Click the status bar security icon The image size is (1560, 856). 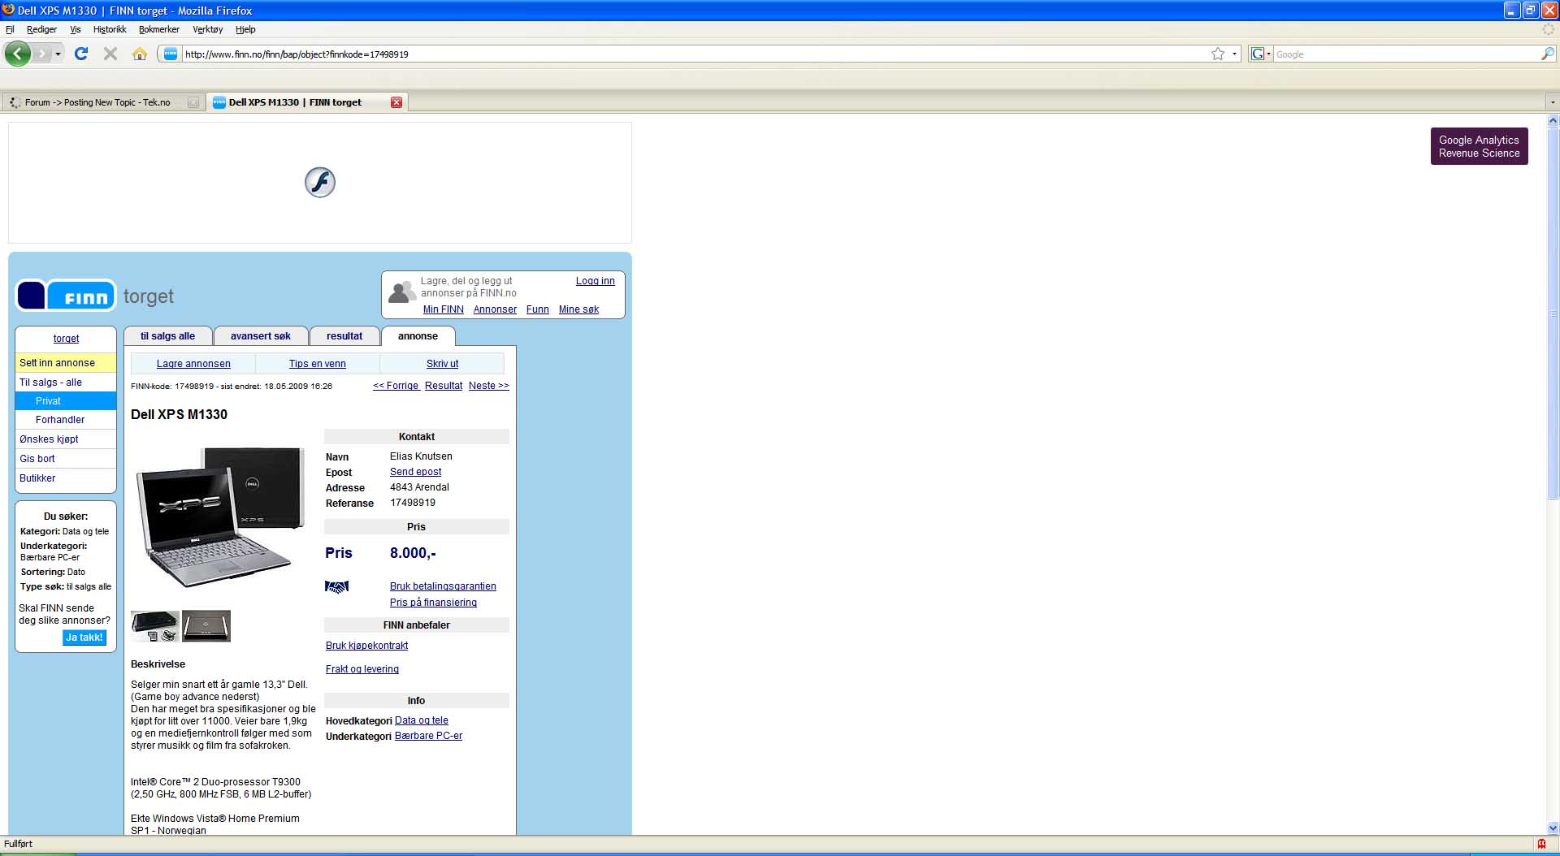[1541, 844]
